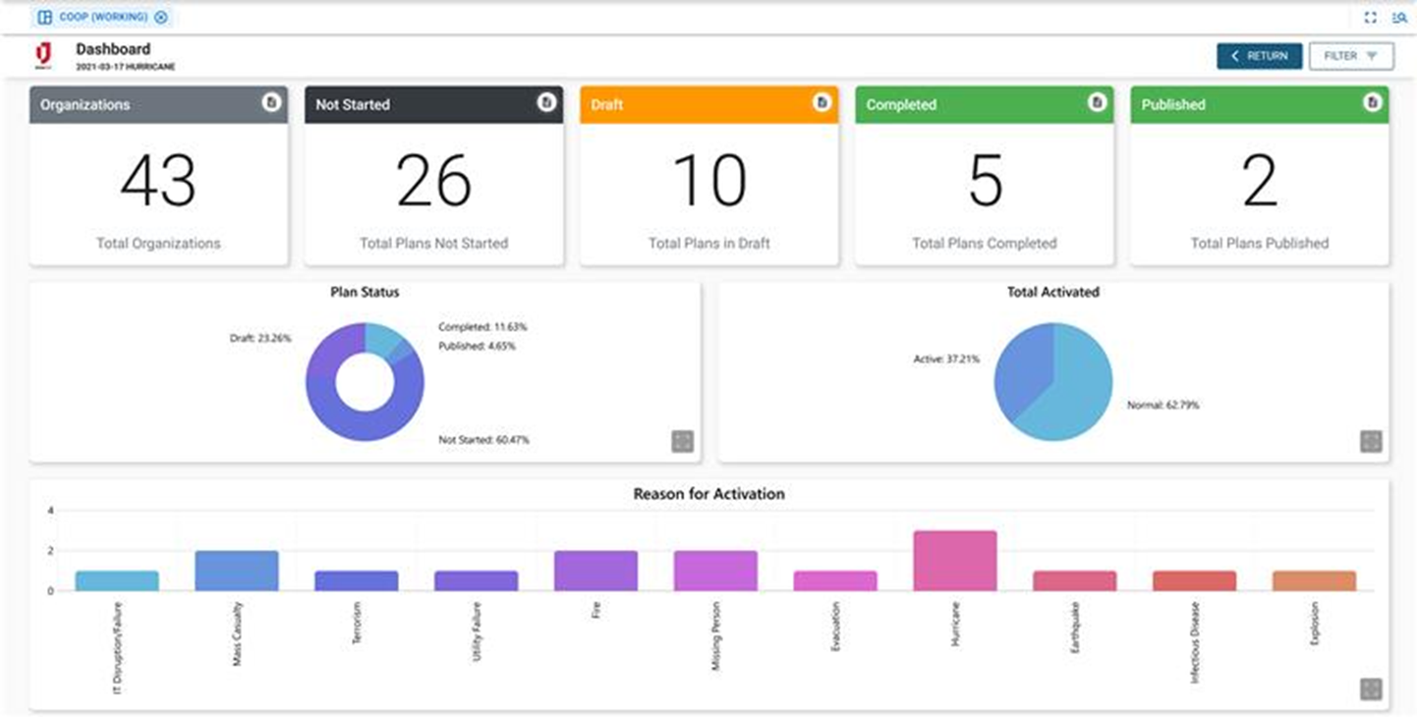This screenshot has width=1417, height=717.
Task: Open the export icon on Completed card
Action: (x=1098, y=103)
